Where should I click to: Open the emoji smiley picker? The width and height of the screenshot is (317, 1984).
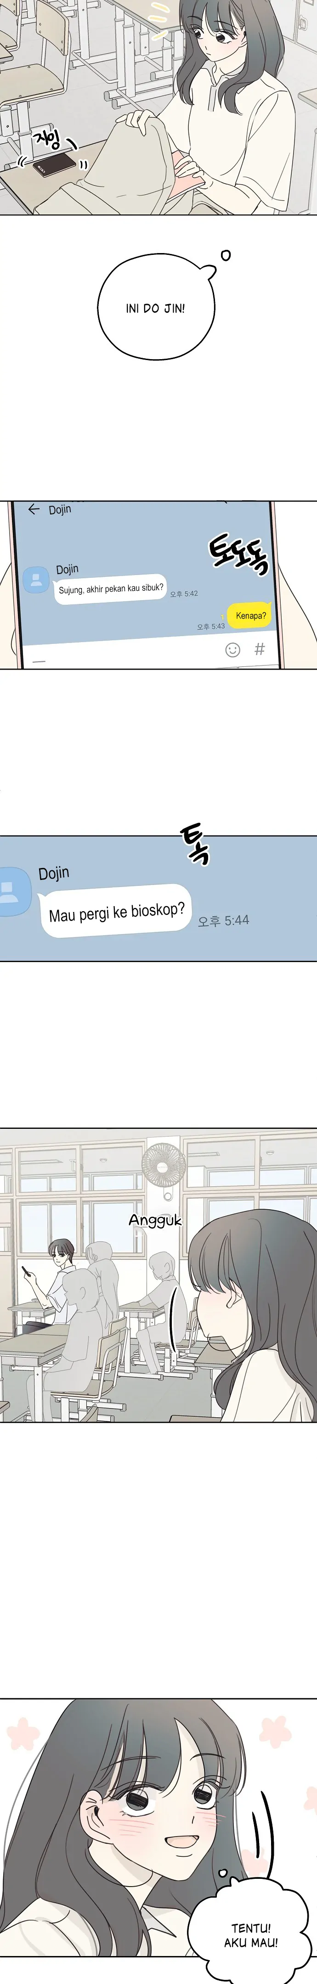(232, 649)
